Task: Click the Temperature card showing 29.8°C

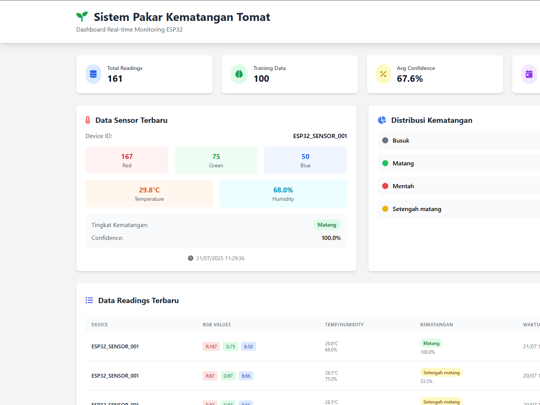Action: [149, 194]
